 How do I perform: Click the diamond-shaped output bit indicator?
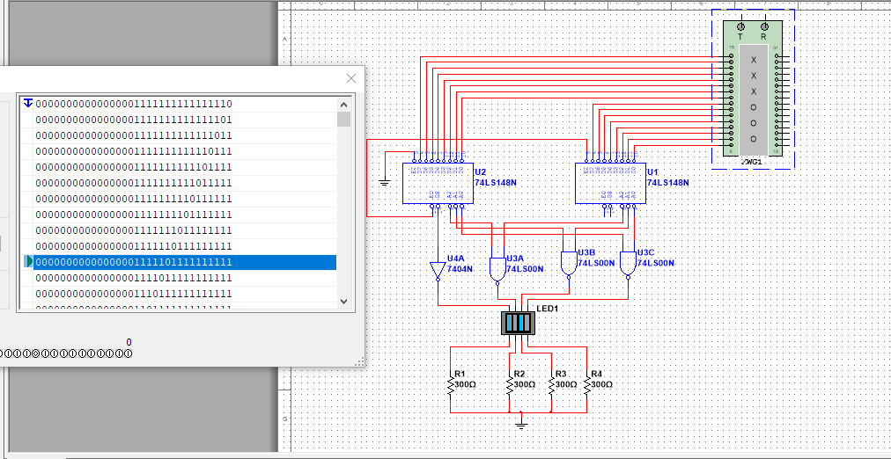(x=37, y=354)
